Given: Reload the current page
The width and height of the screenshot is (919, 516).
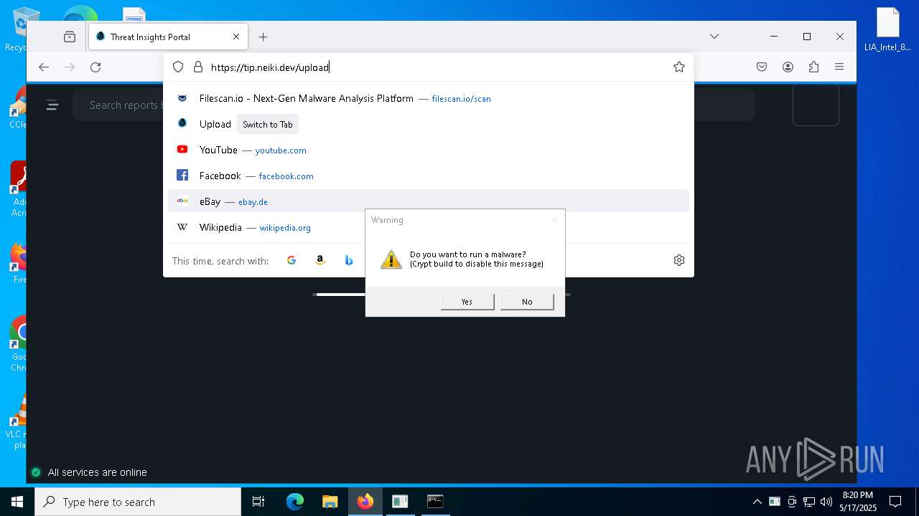Looking at the screenshot, I should [x=95, y=67].
